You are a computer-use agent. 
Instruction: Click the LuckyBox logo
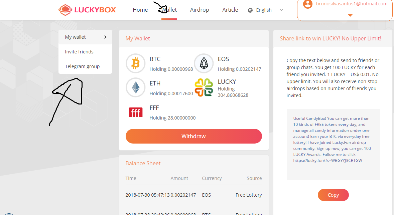pyautogui.click(x=87, y=10)
